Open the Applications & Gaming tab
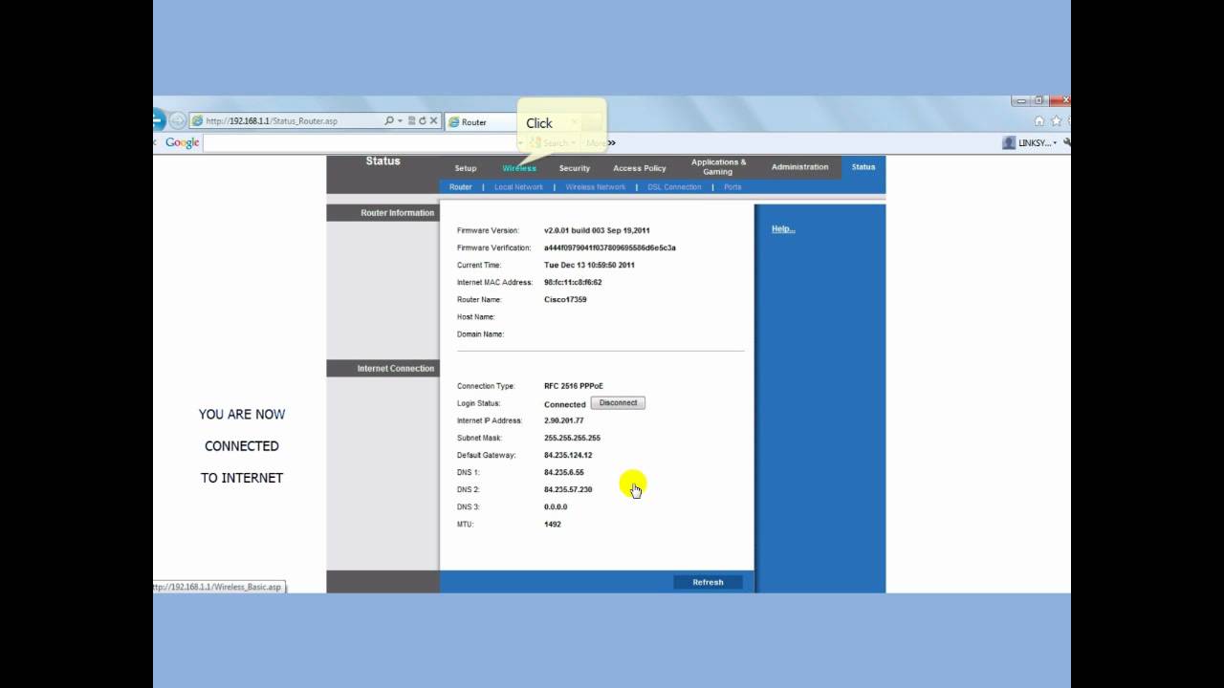Image resolution: width=1224 pixels, height=688 pixels. click(x=718, y=167)
